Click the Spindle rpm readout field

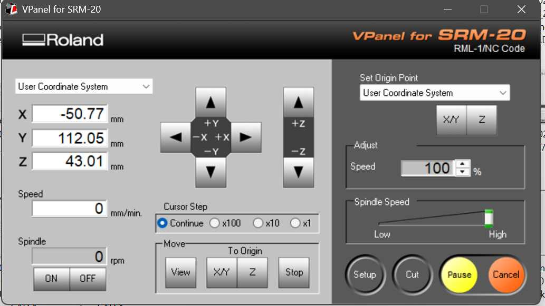pyautogui.click(x=70, y=256)
